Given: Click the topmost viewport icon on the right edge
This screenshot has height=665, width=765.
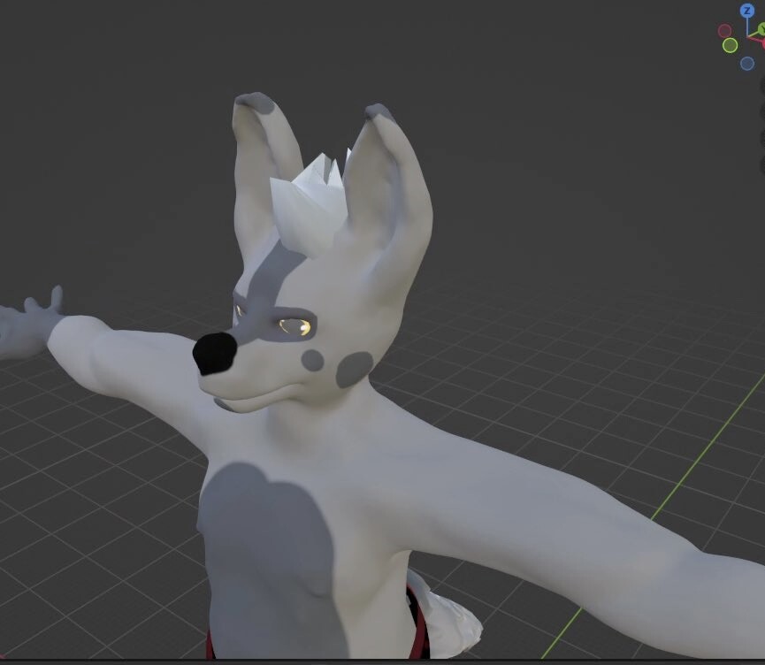Looking at the screenshot, I should [x=762, y=84].
